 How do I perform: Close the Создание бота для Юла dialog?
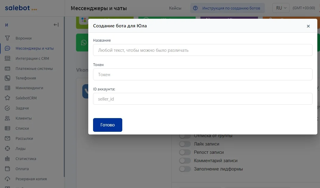click(308, 26)
